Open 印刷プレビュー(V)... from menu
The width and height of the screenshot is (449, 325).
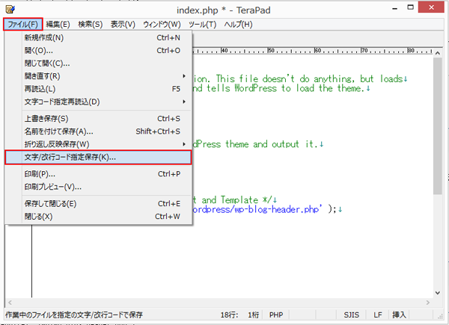tap(98, 187)
